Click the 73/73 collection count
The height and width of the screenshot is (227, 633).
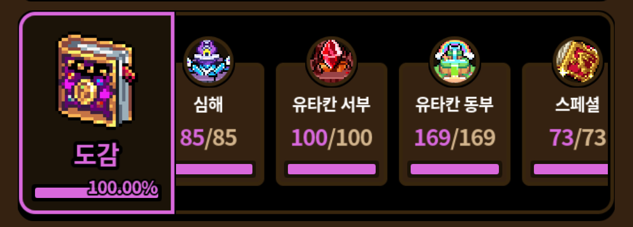click(x=577, y=138)
